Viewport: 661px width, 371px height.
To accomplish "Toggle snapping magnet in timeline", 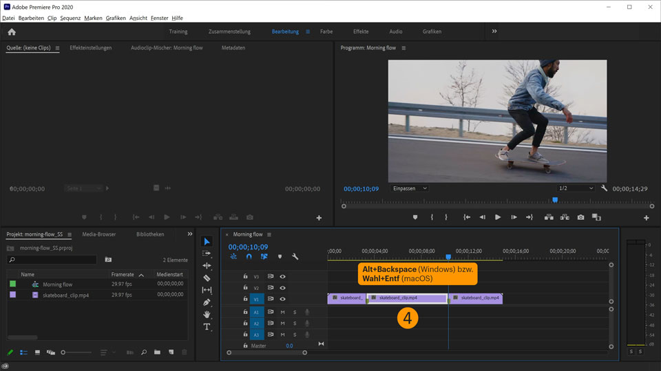I will pyautogui.click(x=249, y=257).
